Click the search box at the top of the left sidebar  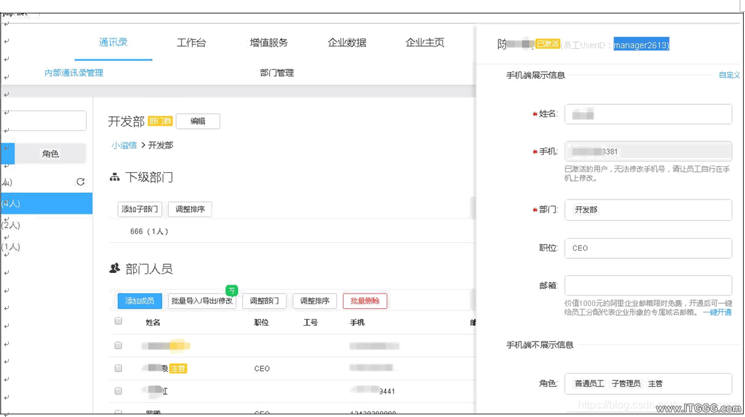tap(44, 120)
